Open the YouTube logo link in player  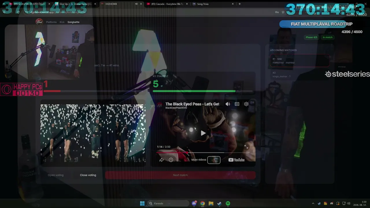(236, 160)
